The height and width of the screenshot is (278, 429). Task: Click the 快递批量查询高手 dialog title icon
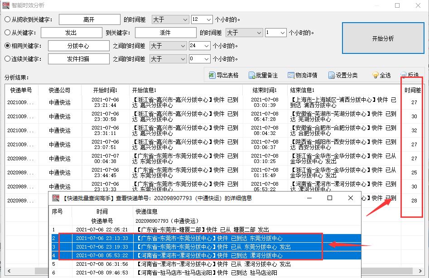(x=54, y=198)
